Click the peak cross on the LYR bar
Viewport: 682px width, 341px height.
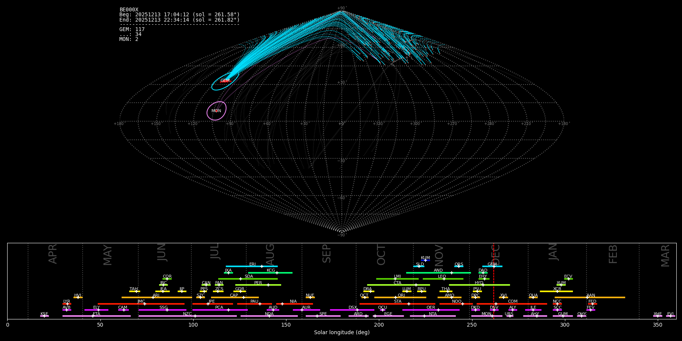pyautogui.click(x=67, y=304)
